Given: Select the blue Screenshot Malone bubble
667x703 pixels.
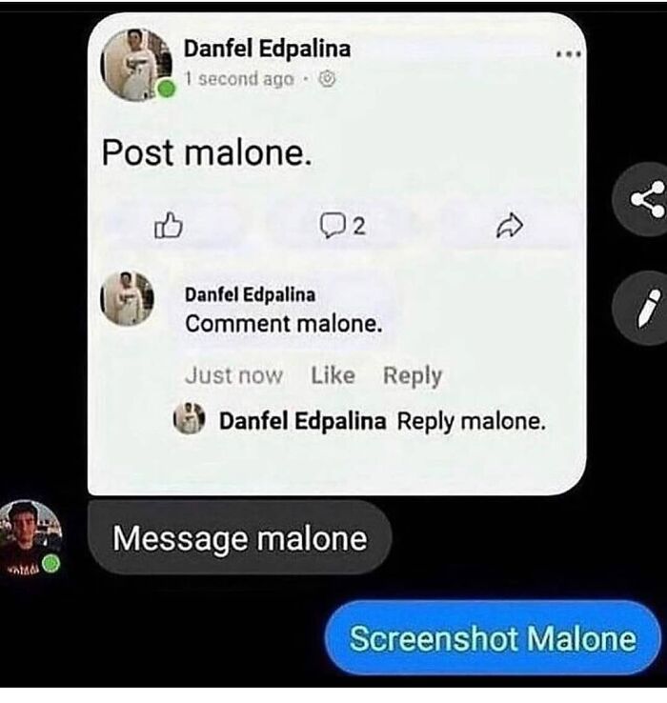Looking at the screenshot, I should [x=493, y=637].
